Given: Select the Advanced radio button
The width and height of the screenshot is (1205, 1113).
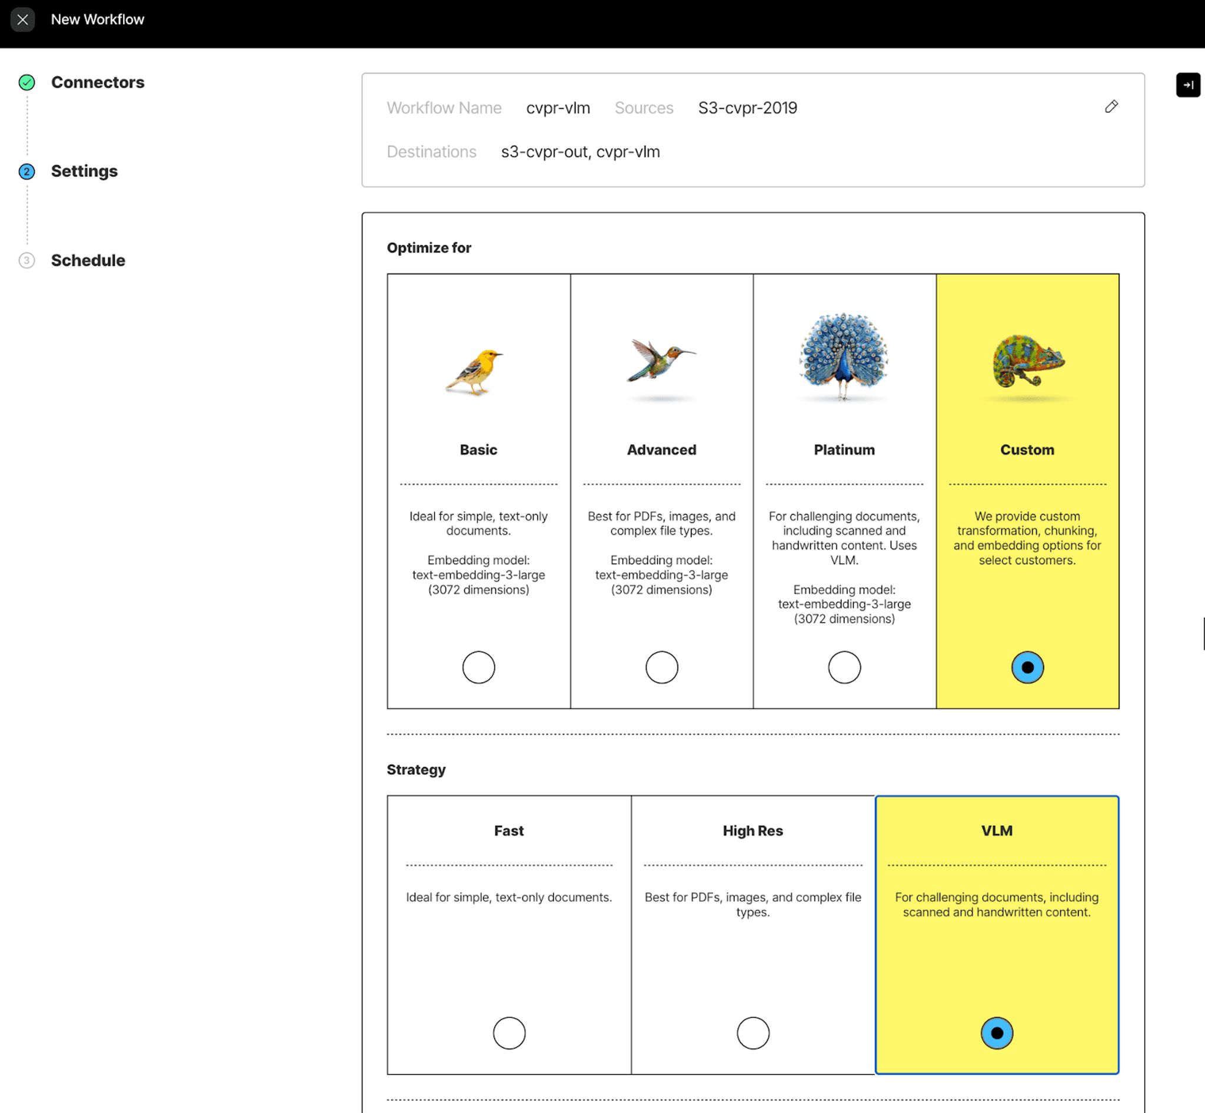Looking at the screenshot, I should tap(661, 667).
